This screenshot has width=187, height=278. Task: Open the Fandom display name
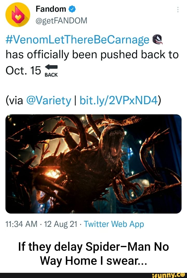51,9
